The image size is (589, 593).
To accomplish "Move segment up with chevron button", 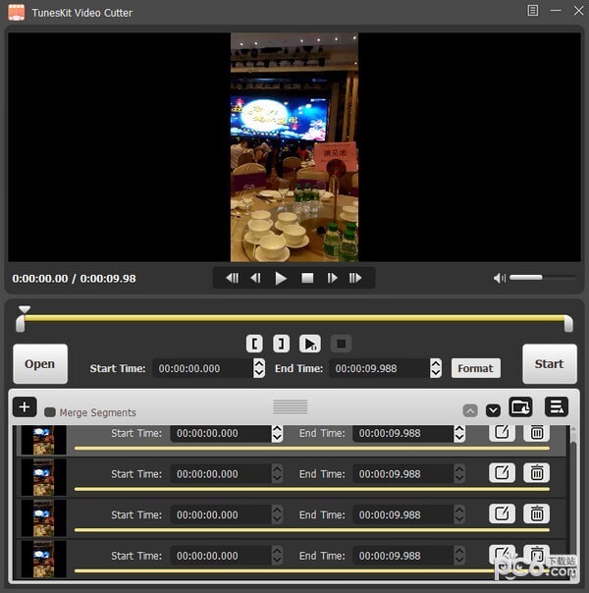I will 470,410.
